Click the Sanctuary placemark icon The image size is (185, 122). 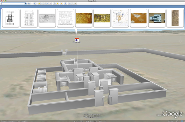pyautogui.click(x=77, y=40)
